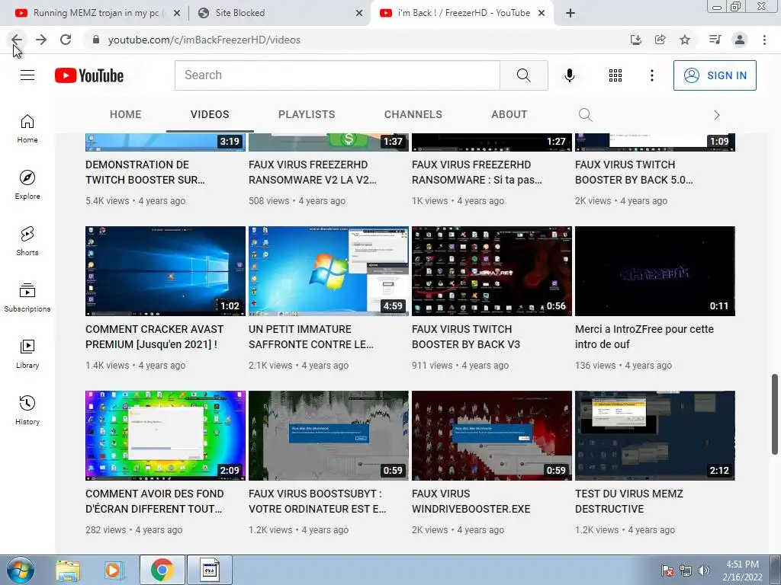The height and width of the screenshot is (585, 781).
Task: Open Library in the sidebar
Action: [27, 353]
